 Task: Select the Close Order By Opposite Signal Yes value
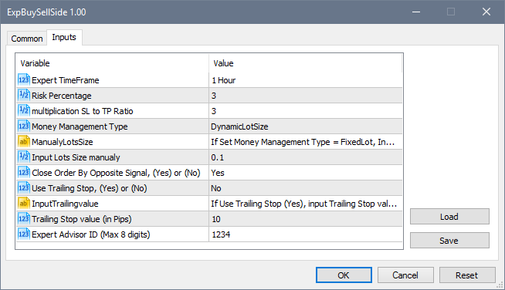pyautogui.click(x=306, y=173)
